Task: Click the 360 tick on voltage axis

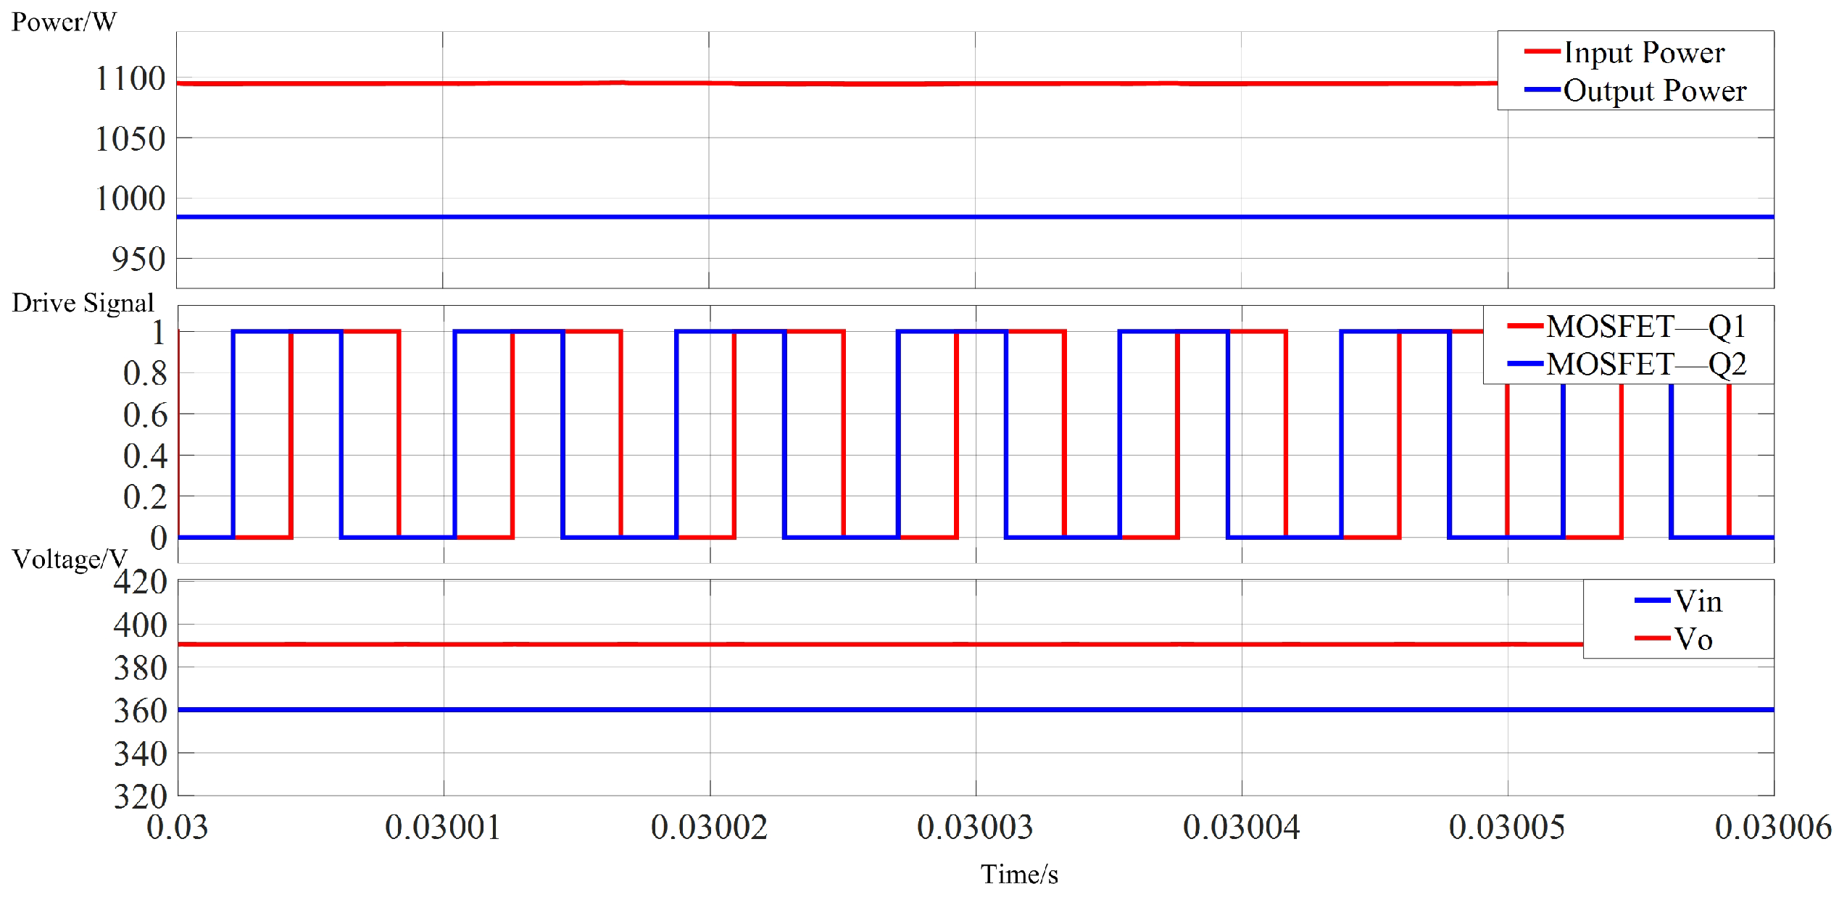Action: [141, 711]
